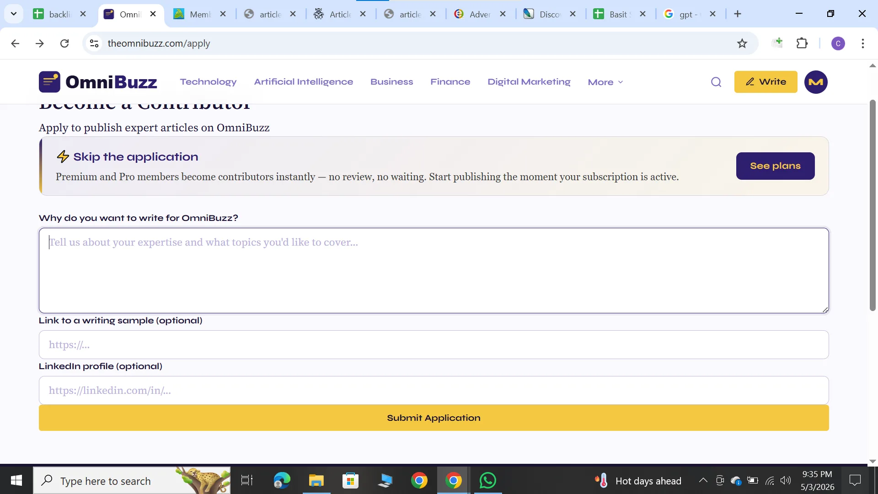Close the OmniBuzz tab
Screen dimensions: 878x494
tap(153, 14)
